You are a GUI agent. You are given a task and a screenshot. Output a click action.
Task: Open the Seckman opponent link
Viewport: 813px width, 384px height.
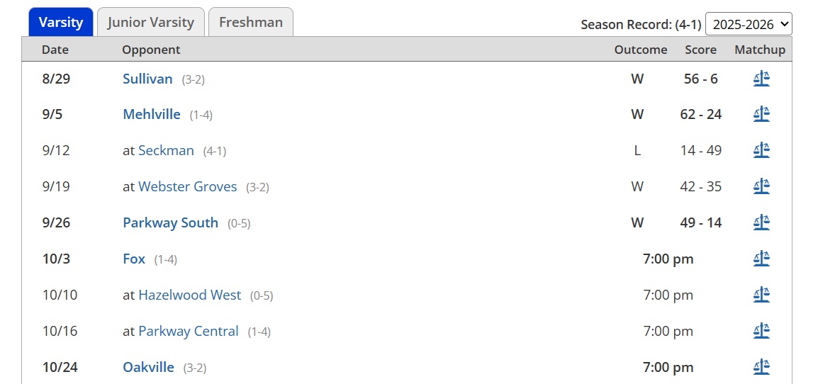pos(166,150)
